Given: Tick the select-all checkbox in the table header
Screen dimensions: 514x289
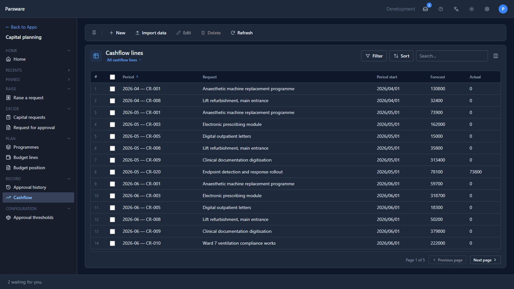Looking at the screenshot, I should pyautogui.click(x=112, y=77).
